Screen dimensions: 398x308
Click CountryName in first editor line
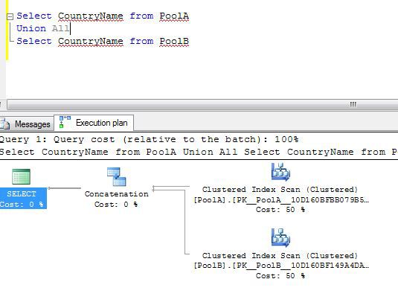(x=91, y=16)
